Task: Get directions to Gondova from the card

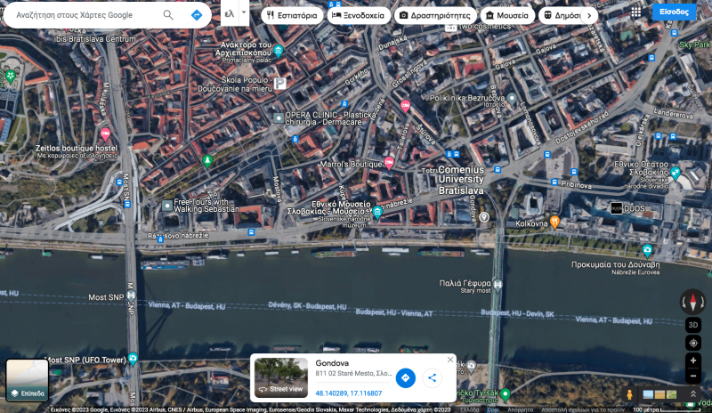Action: 405,378
